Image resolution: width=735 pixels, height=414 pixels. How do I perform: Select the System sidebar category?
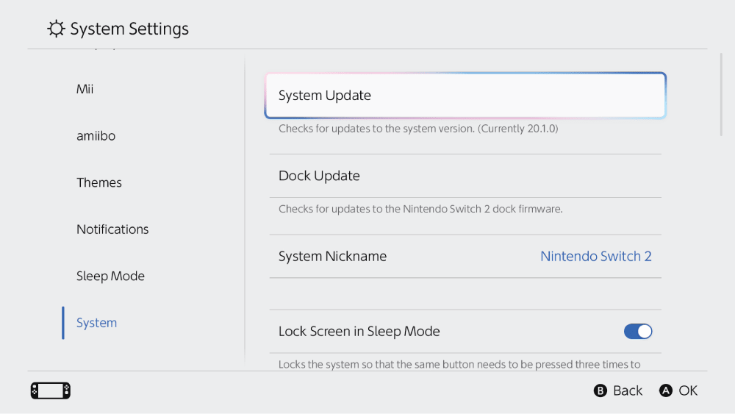pyautogui.click(x=96, y=323)
